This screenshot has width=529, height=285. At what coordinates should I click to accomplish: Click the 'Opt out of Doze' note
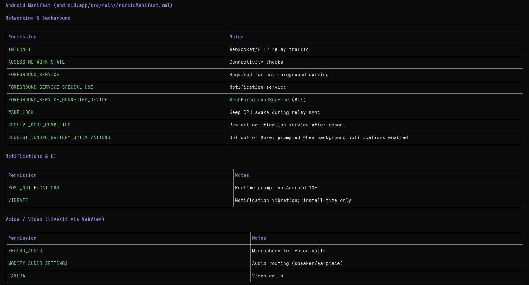(319, 137)
